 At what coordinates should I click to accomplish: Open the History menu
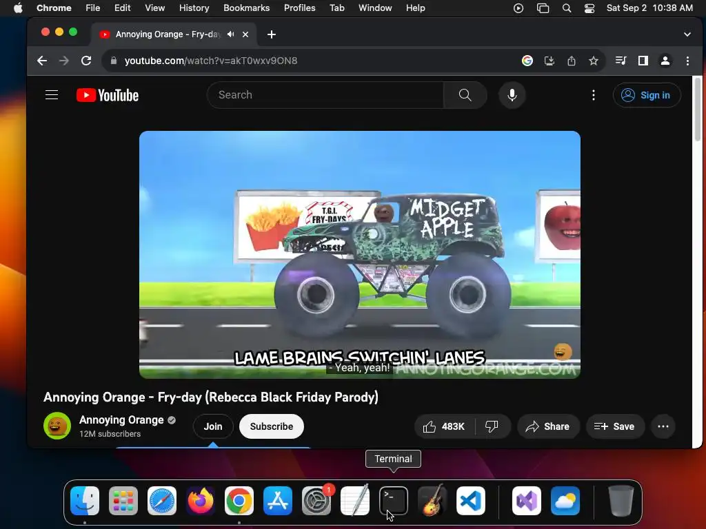(194, 8)
